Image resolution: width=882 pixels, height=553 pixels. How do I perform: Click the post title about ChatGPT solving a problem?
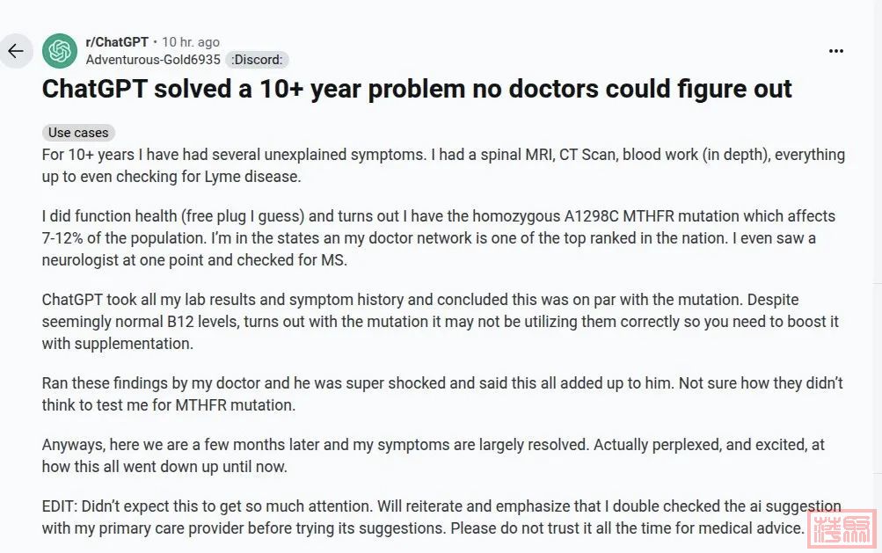(x=417, y=89)
